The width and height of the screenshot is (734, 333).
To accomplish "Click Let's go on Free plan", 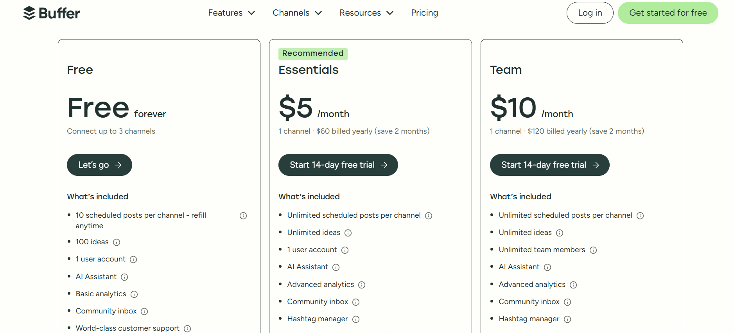I will pyautogui.click(x=99, y=165).
